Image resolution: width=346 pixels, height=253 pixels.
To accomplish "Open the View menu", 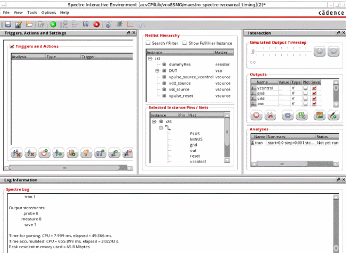I will (x=18, y=13).
